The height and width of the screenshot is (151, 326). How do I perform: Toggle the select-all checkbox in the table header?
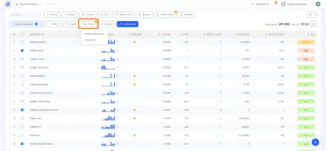[22, 34]
